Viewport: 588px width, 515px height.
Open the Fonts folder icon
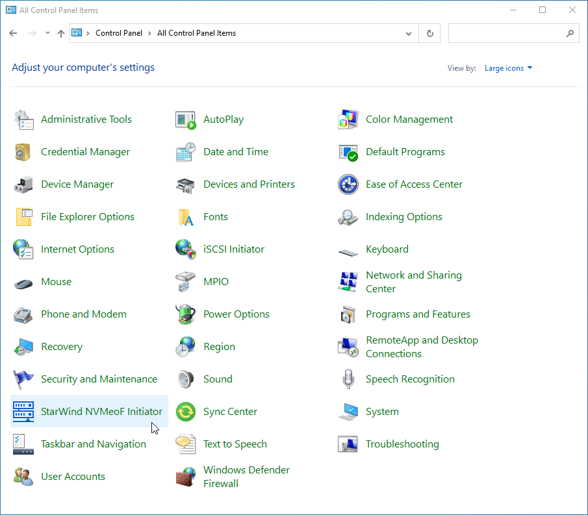pos(186,217)
